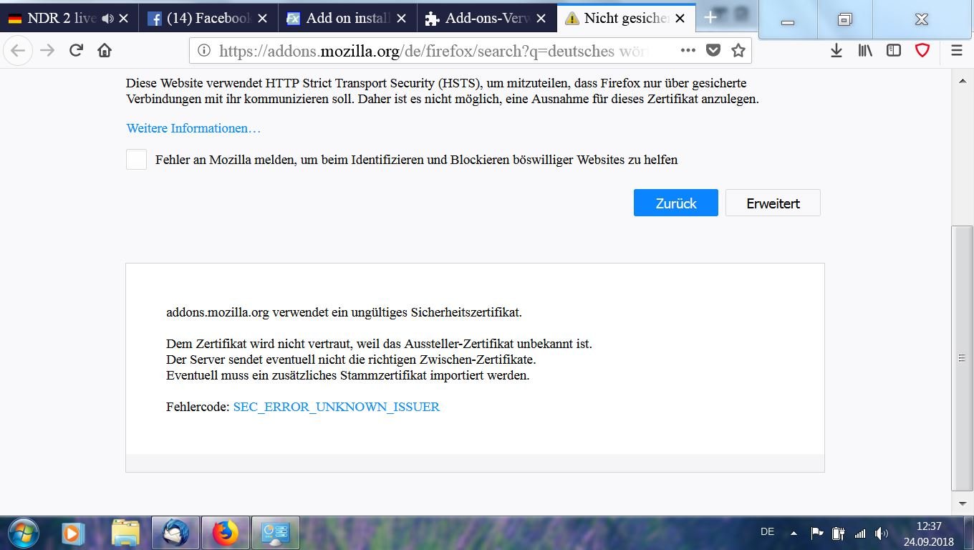The width and height of the screenshot is (974, 550).
Task: Click the blue Zurück button
Action: (675, 203)
